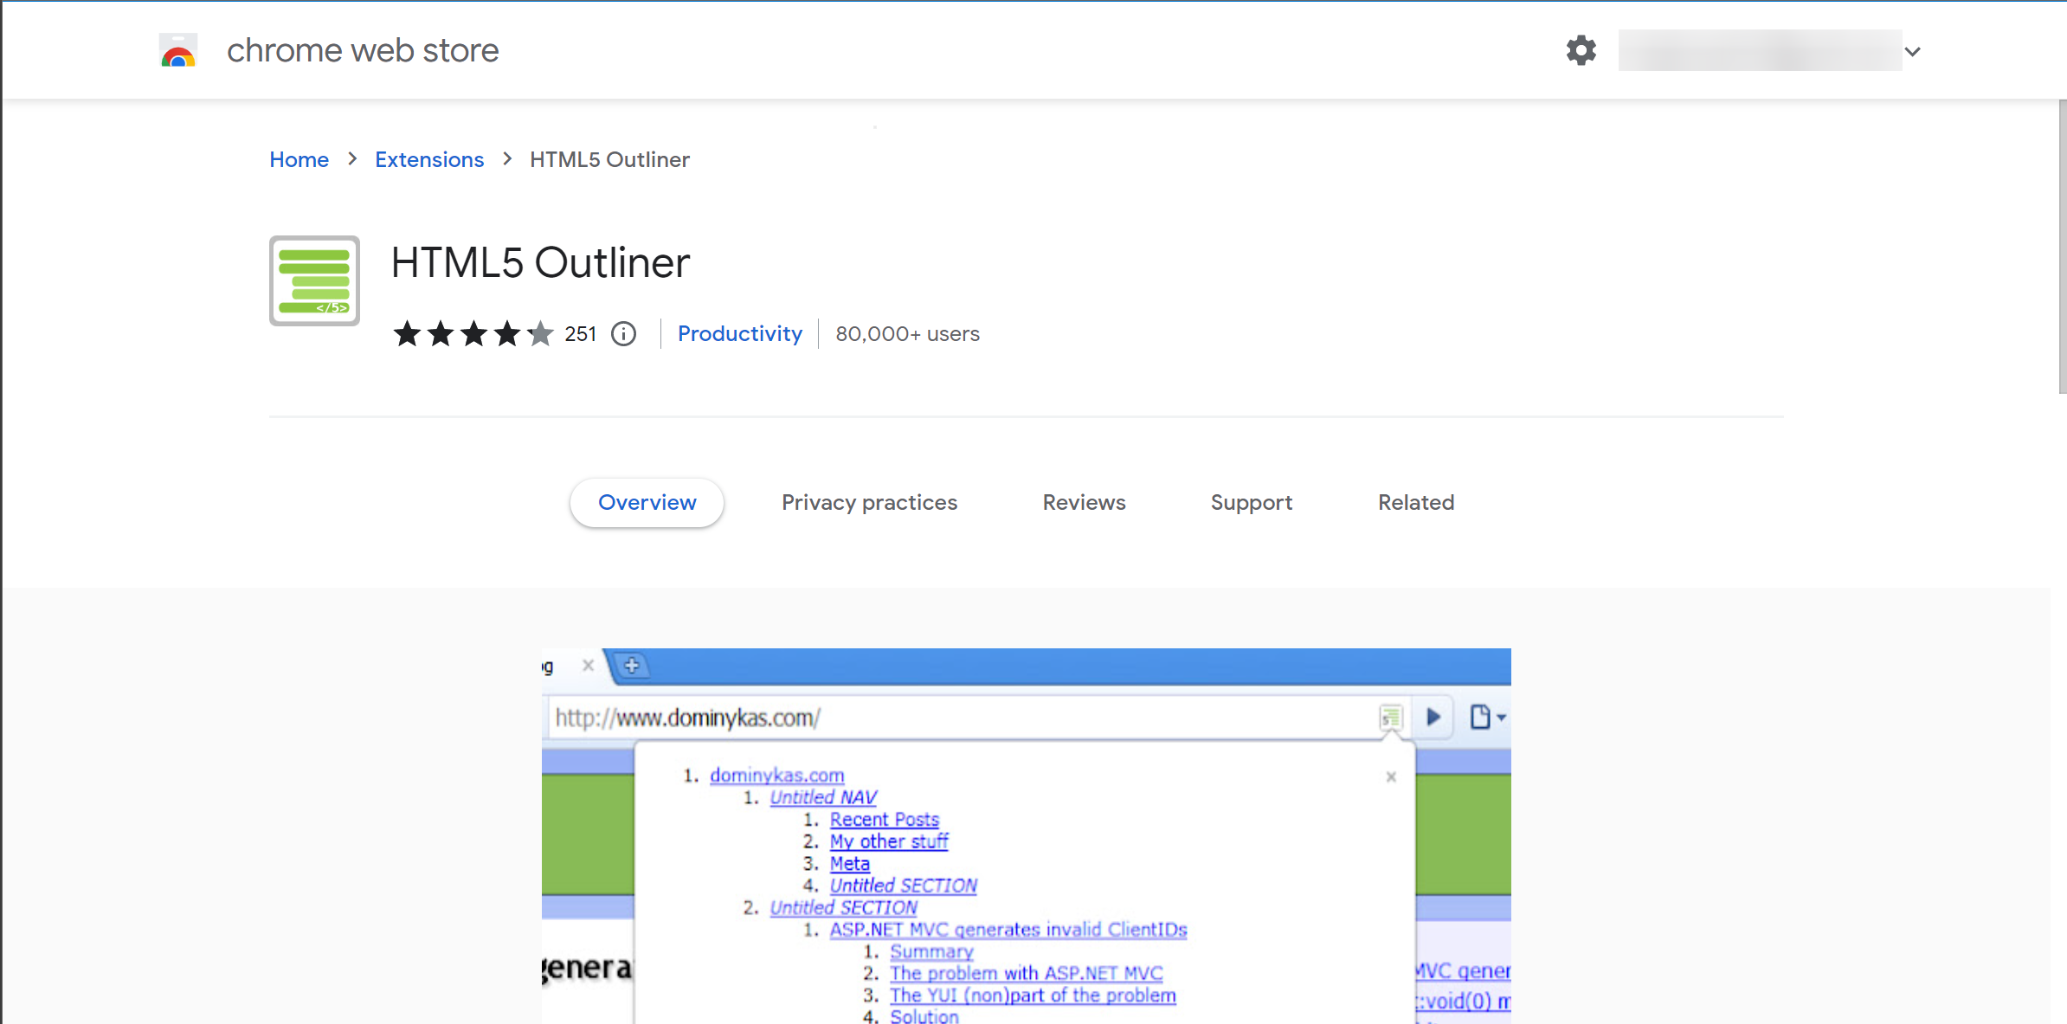Click the rating info icon next to 251
This screenshot has height=1024, width=2067.
coord(623,334)
